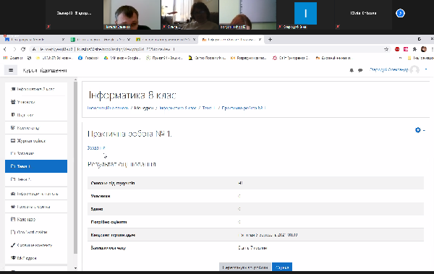Open Головна сторінка site home in sidebar
Screen dimensions: 434x274
pyautogui.click(x=36, y=207)
